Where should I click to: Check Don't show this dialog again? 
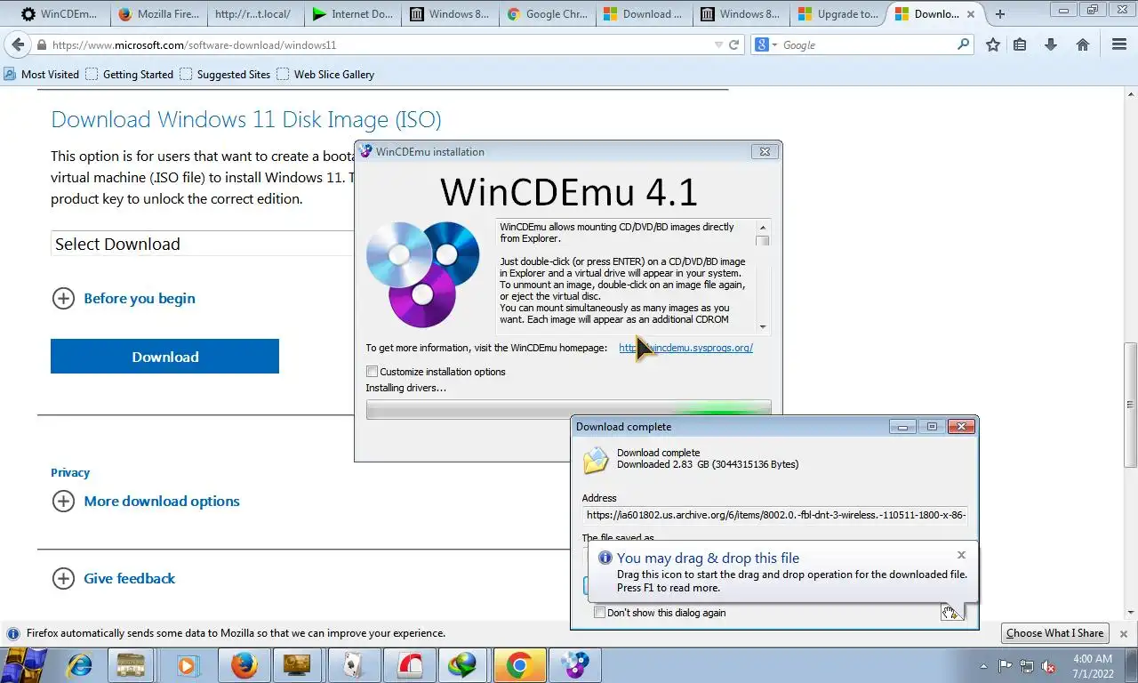coord(600,613)
